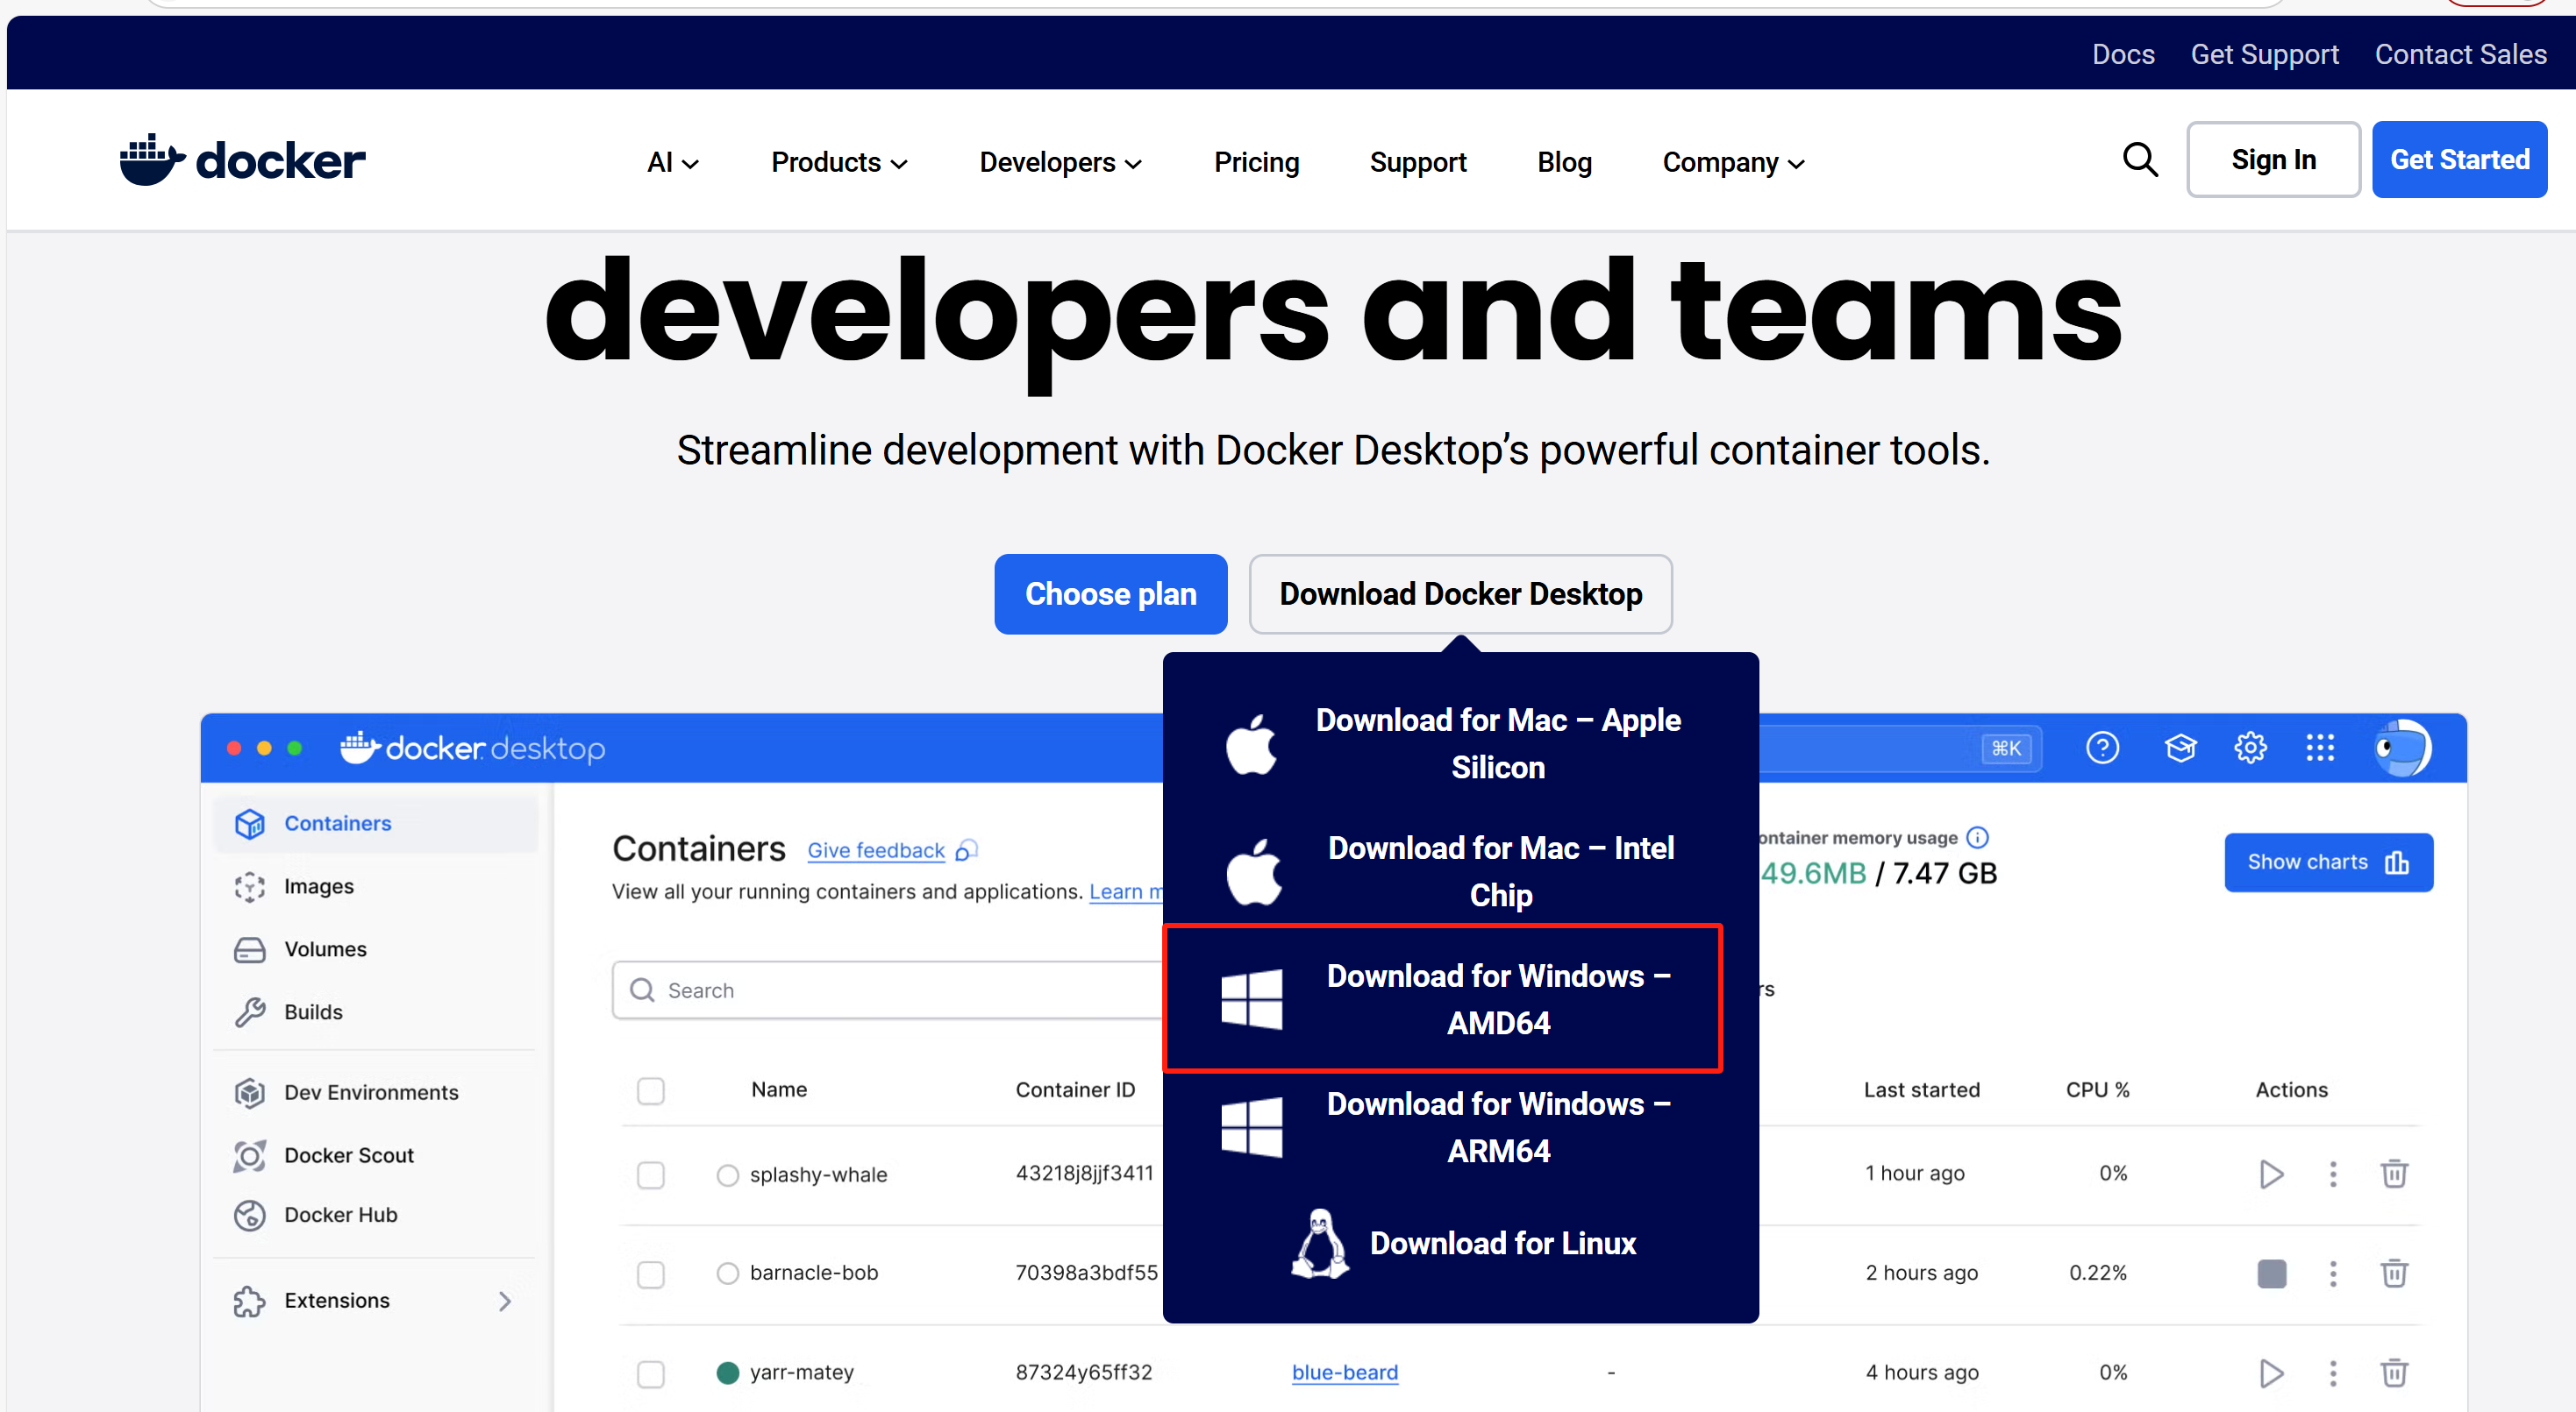
Task: Expand the Products menu
Action: point(839,162)
